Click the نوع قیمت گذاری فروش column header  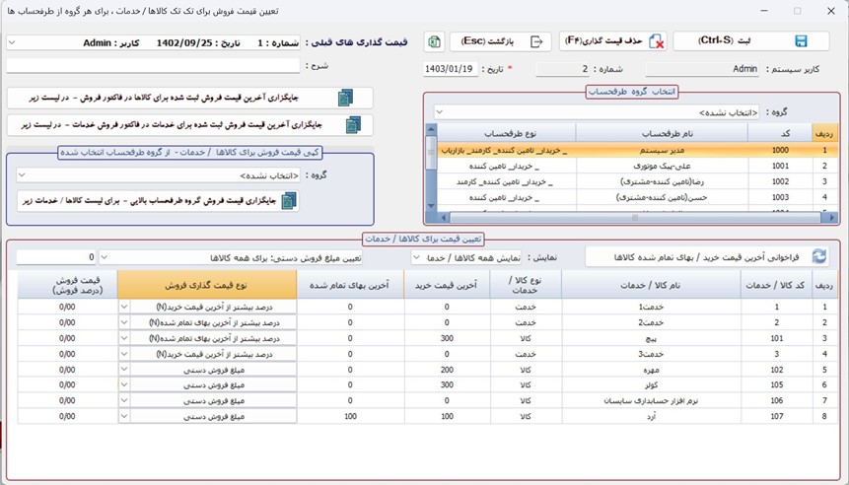[x=205, y=284]
